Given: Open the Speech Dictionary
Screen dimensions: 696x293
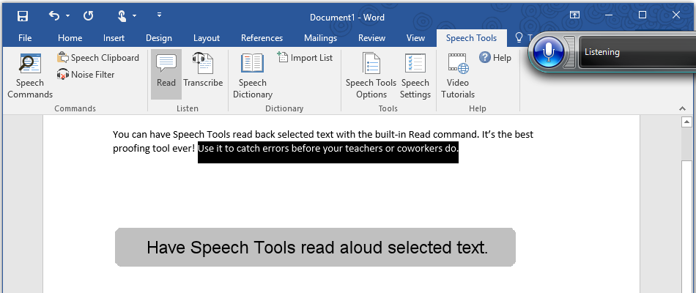Looking at the screenshot, I should tap(253, 75).
